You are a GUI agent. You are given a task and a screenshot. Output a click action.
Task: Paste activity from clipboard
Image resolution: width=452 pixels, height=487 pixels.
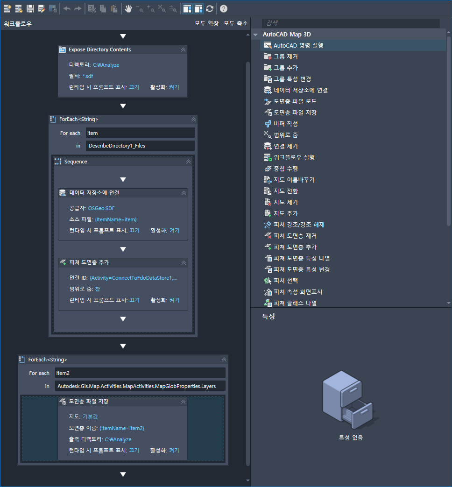click(x=114, y=9)
